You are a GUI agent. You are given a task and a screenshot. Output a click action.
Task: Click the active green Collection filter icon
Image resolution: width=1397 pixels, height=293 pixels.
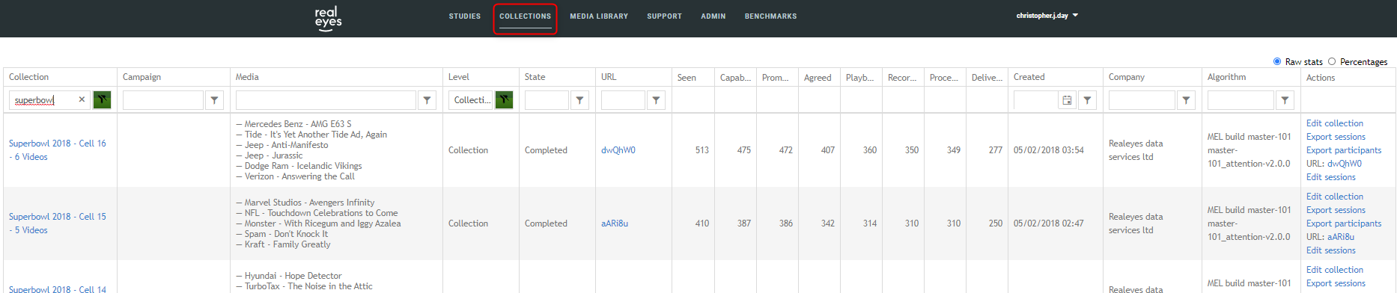102,99
